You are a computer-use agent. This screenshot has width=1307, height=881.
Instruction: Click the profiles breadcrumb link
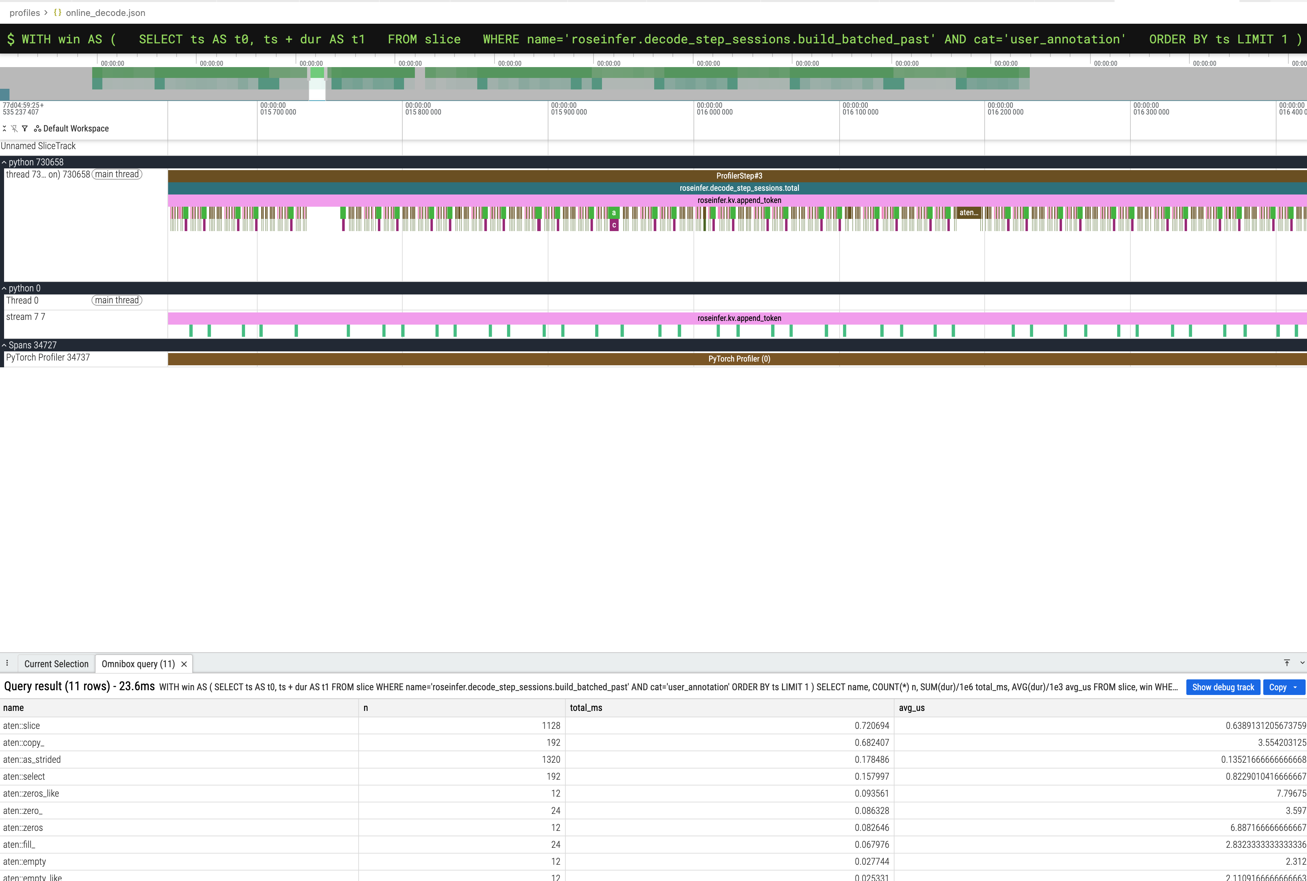24,12
